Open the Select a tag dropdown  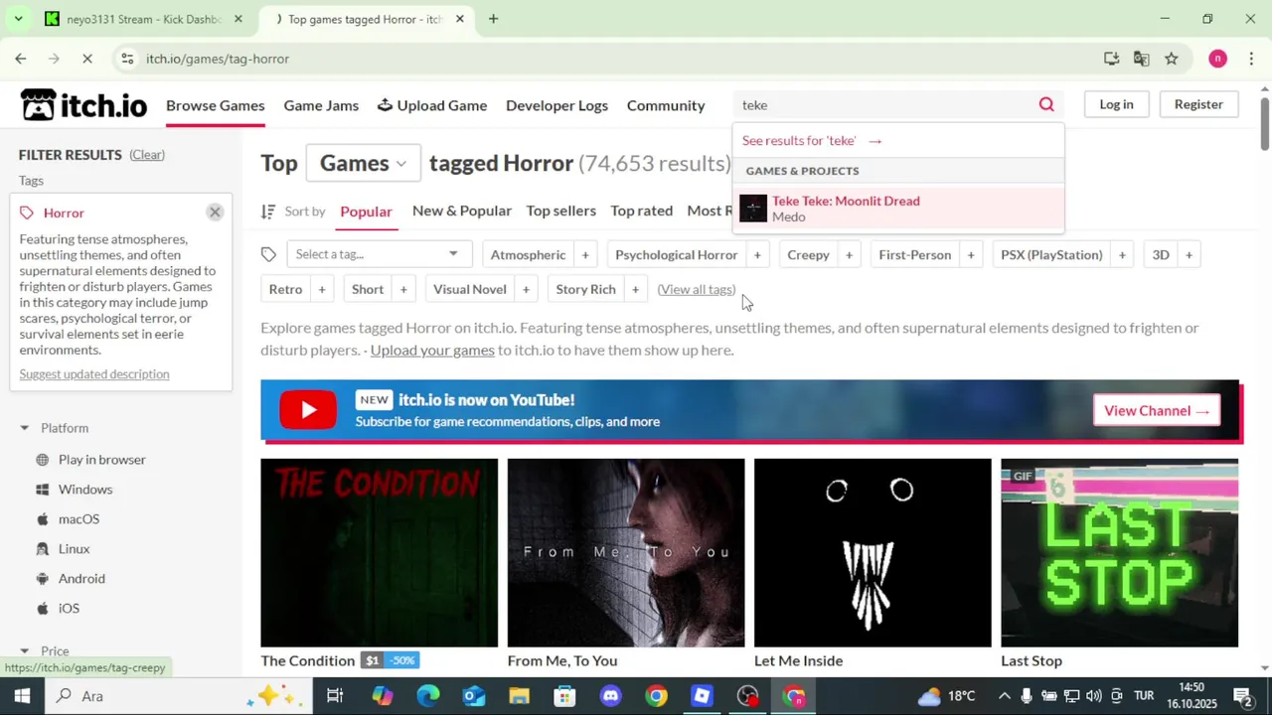[x=378, y=254]
